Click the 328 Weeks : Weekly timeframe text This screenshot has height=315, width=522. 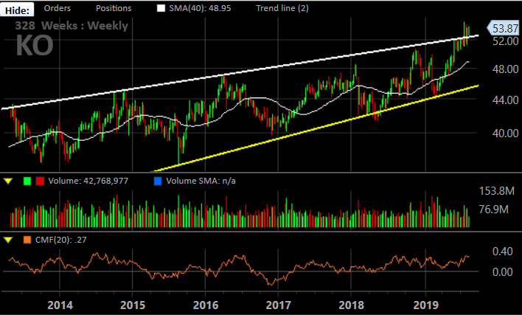click(72, 26)
